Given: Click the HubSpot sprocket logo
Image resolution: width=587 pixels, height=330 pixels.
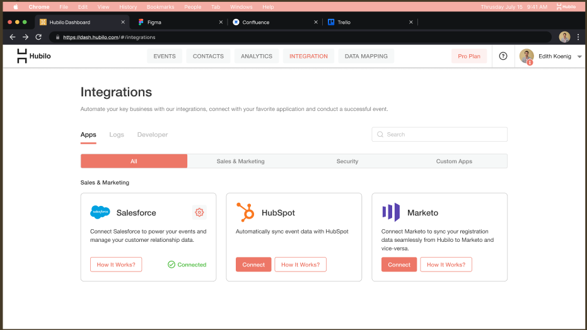Looking at the screenshot, I should [x=245, y=212].
